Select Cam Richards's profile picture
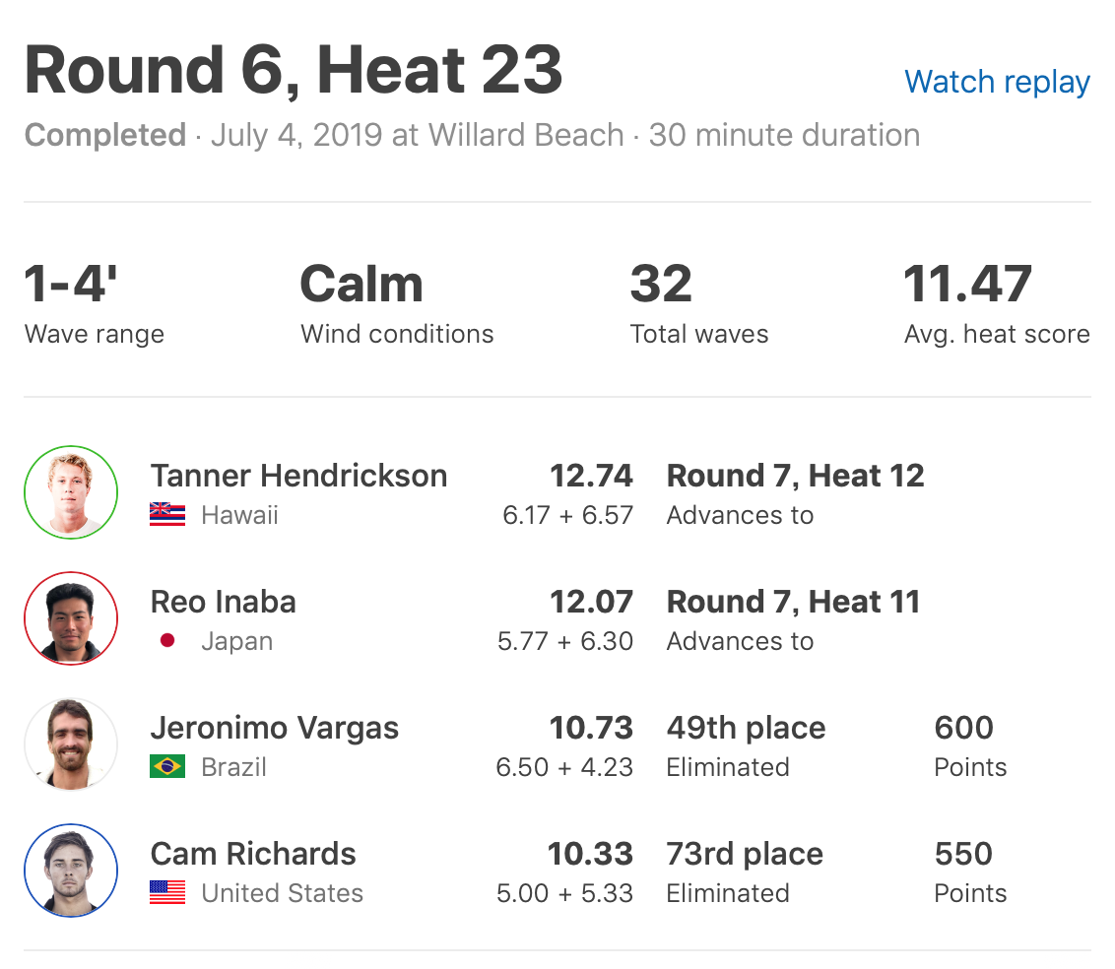 tap(71, 871)
